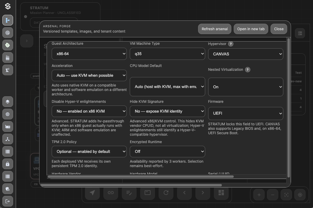
Task: Open the padlock security sidebar icon
Action: pos(8,164)
